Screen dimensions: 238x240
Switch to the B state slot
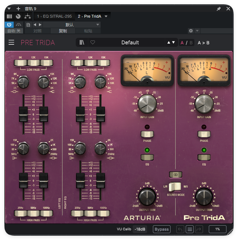click(x=191, y=43)
